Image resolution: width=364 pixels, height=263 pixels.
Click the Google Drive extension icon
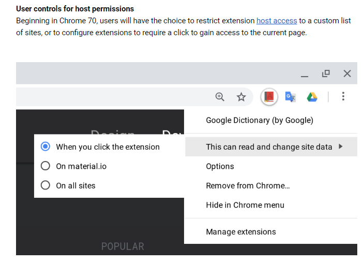click(x=312, y=97)
